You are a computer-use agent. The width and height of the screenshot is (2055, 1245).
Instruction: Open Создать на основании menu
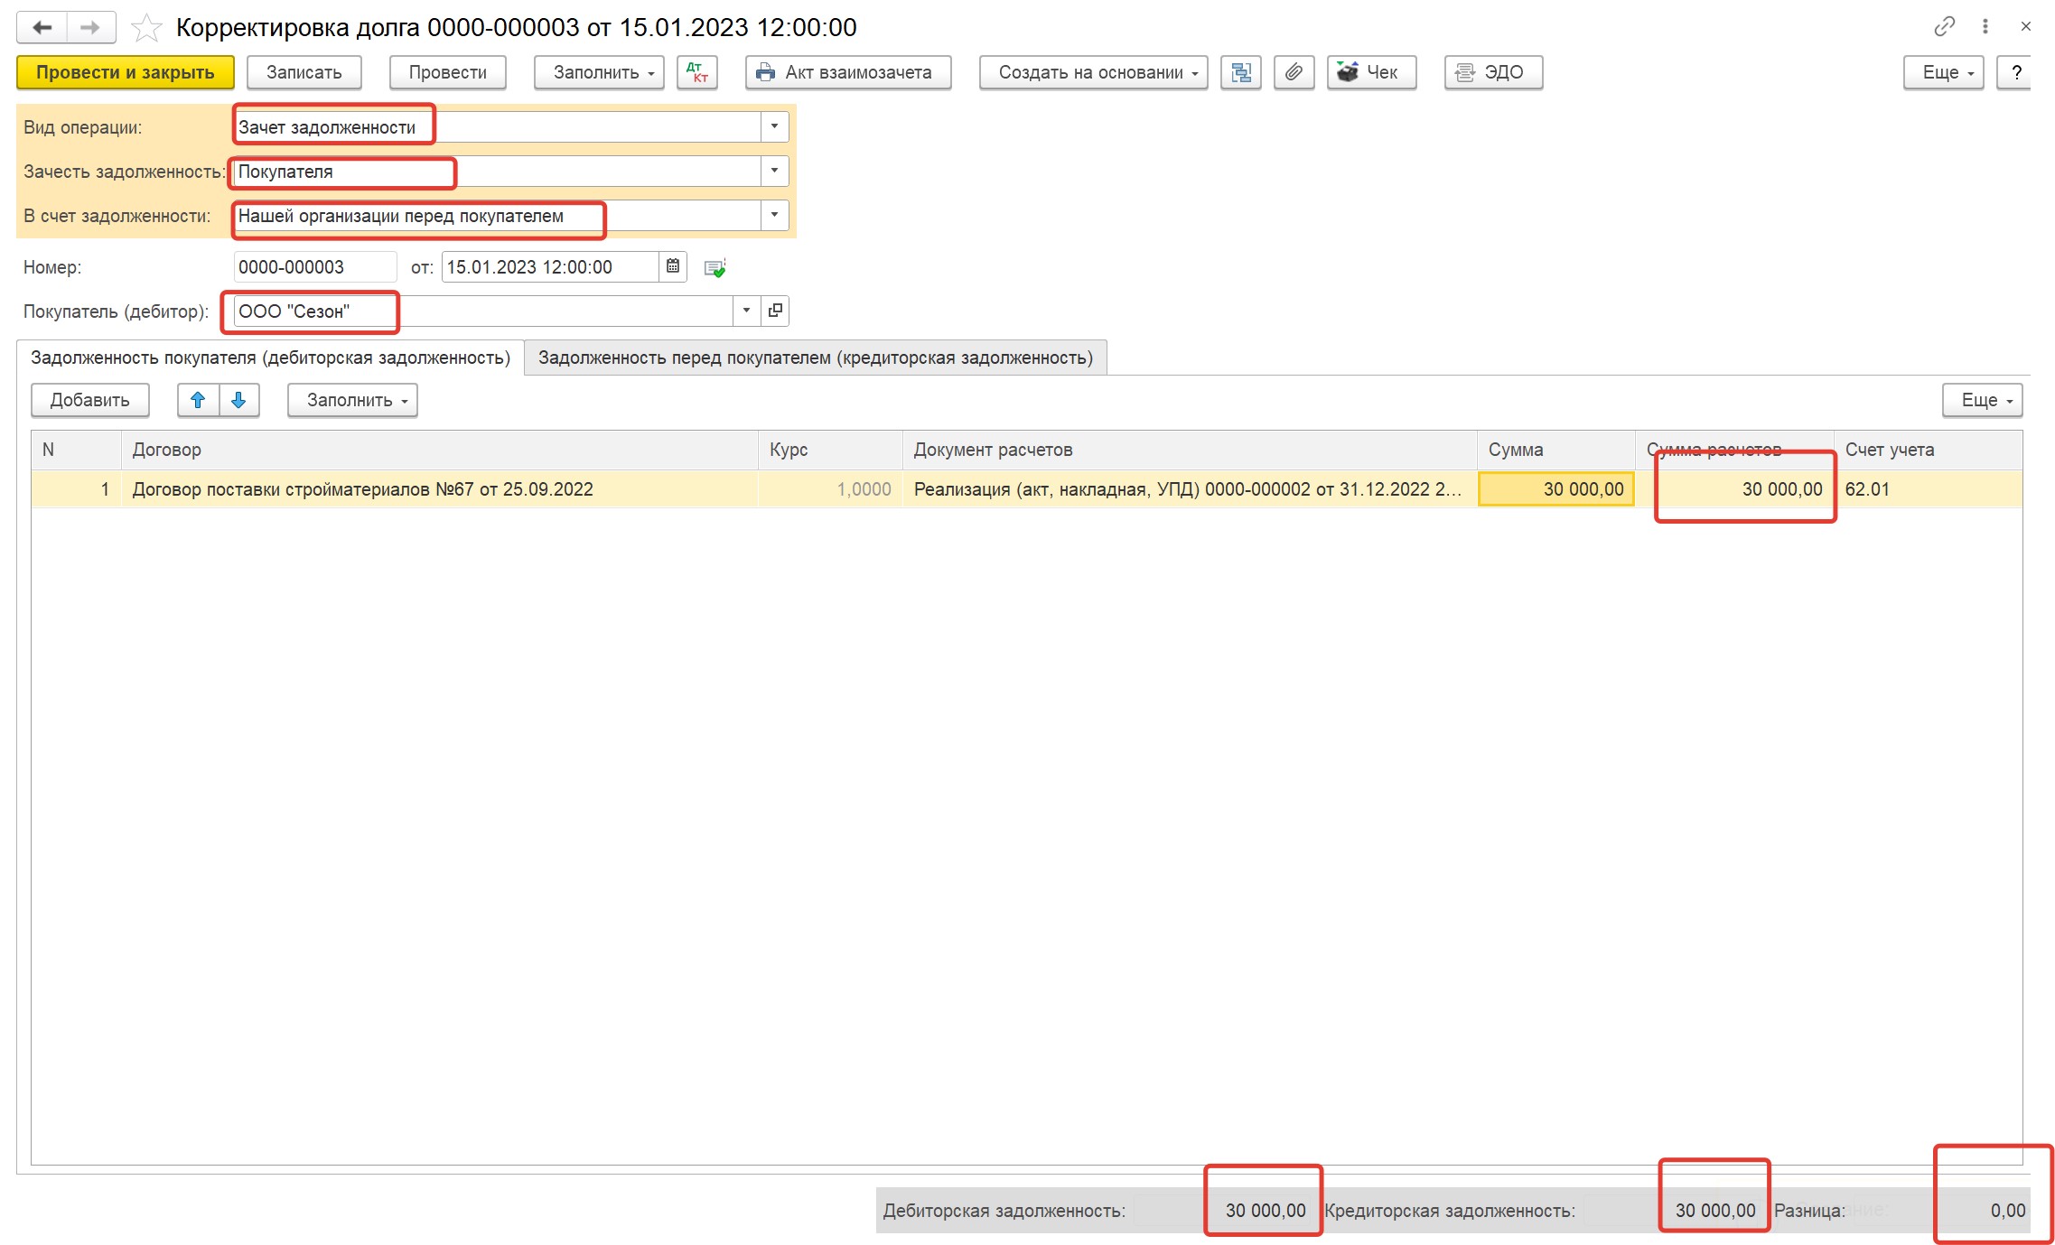point(1094,72)
